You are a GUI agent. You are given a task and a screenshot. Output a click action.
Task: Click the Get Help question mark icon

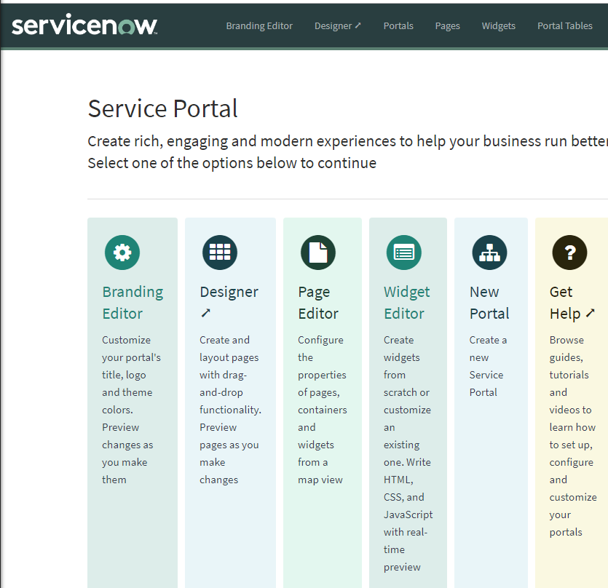pos(569,253)
